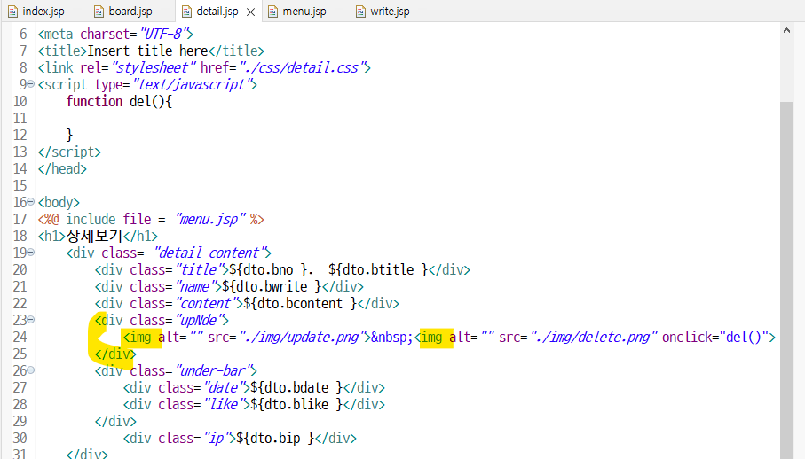Click the 'stylesheet' rel value
Image resolution: width=805 pixels, height=459 pixels.
[x=154, y=67]
